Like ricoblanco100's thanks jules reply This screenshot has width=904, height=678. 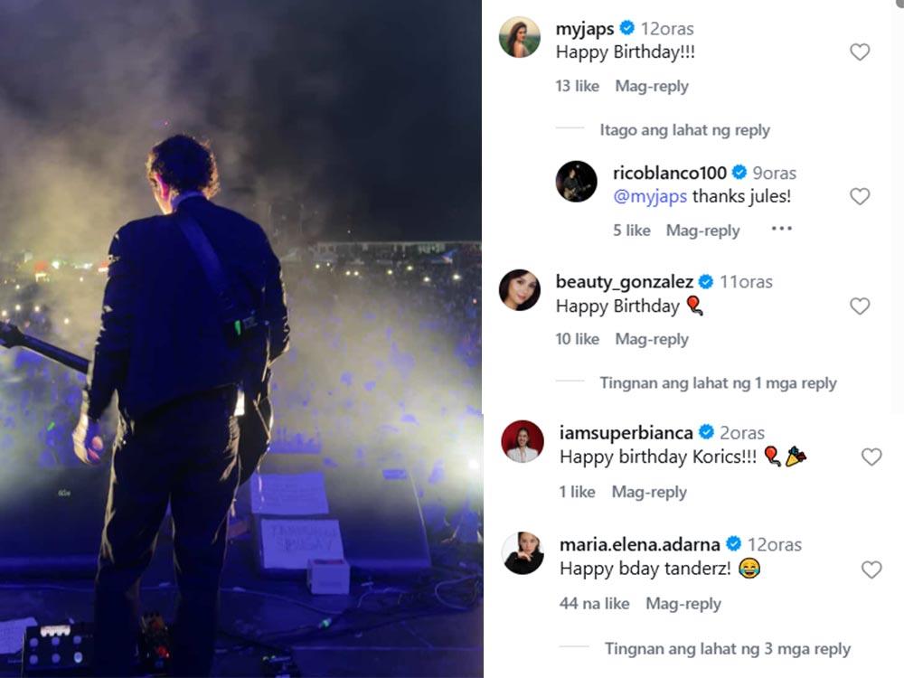(860, 196)
